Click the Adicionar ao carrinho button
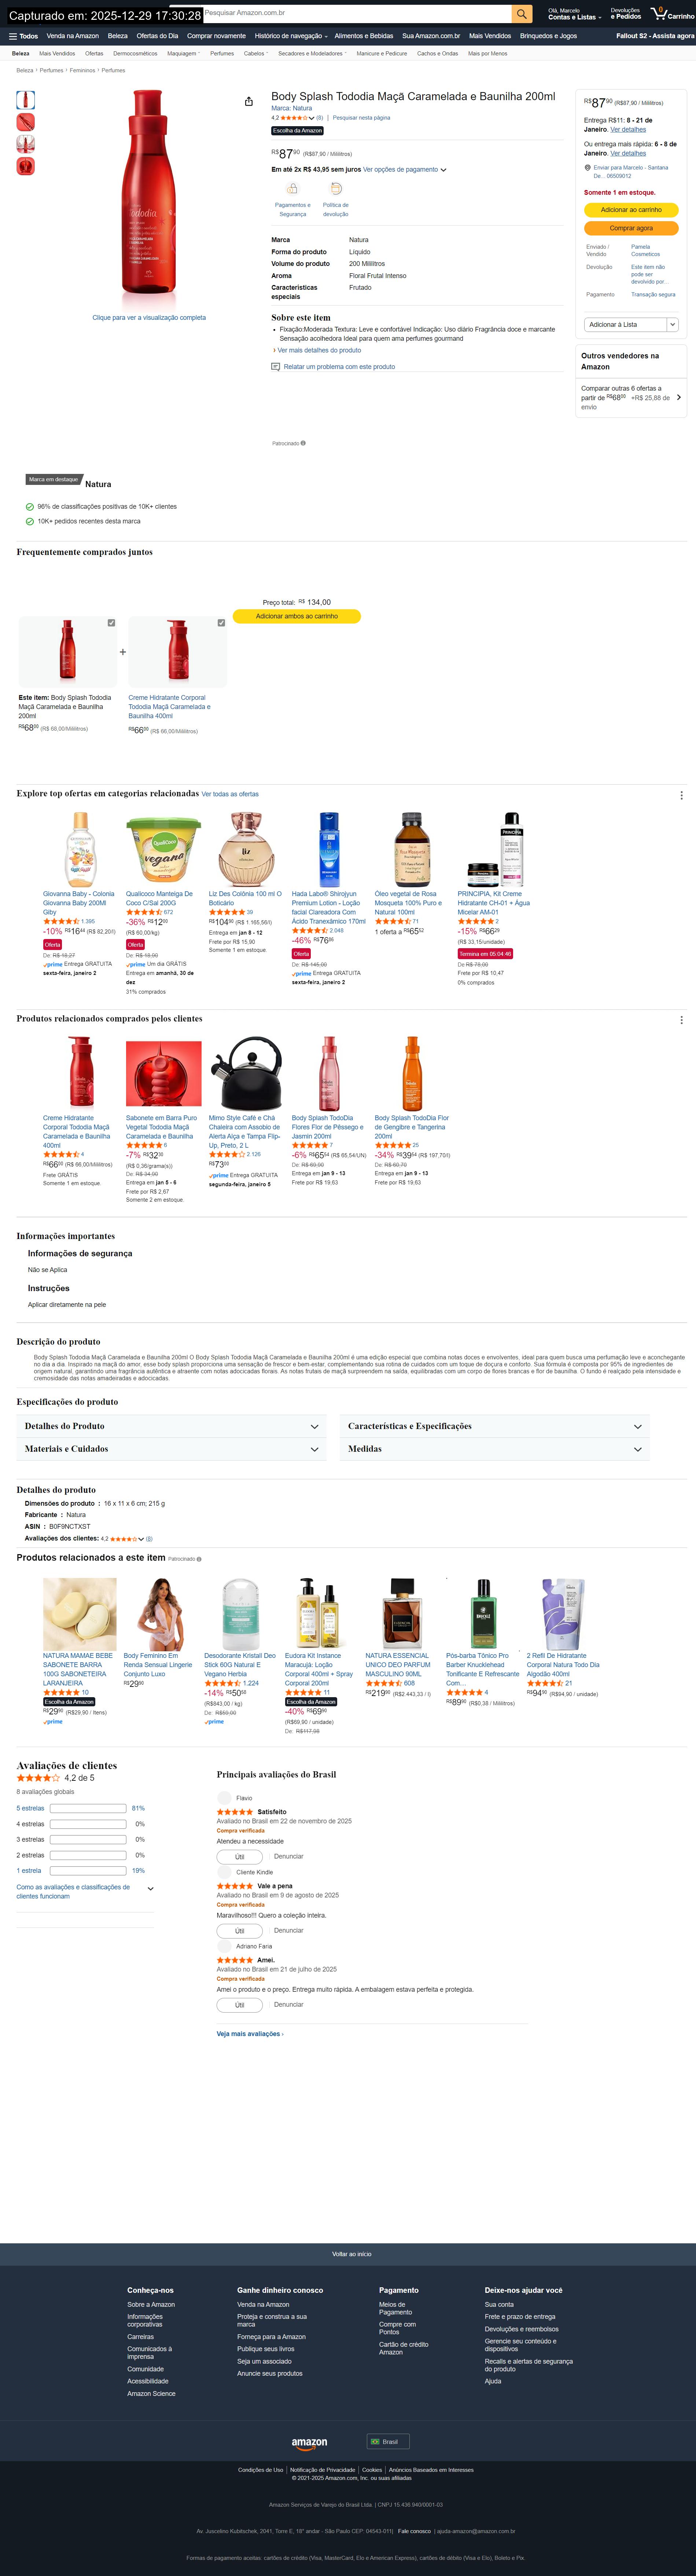 pyautogui.click(x=631, y=210)
